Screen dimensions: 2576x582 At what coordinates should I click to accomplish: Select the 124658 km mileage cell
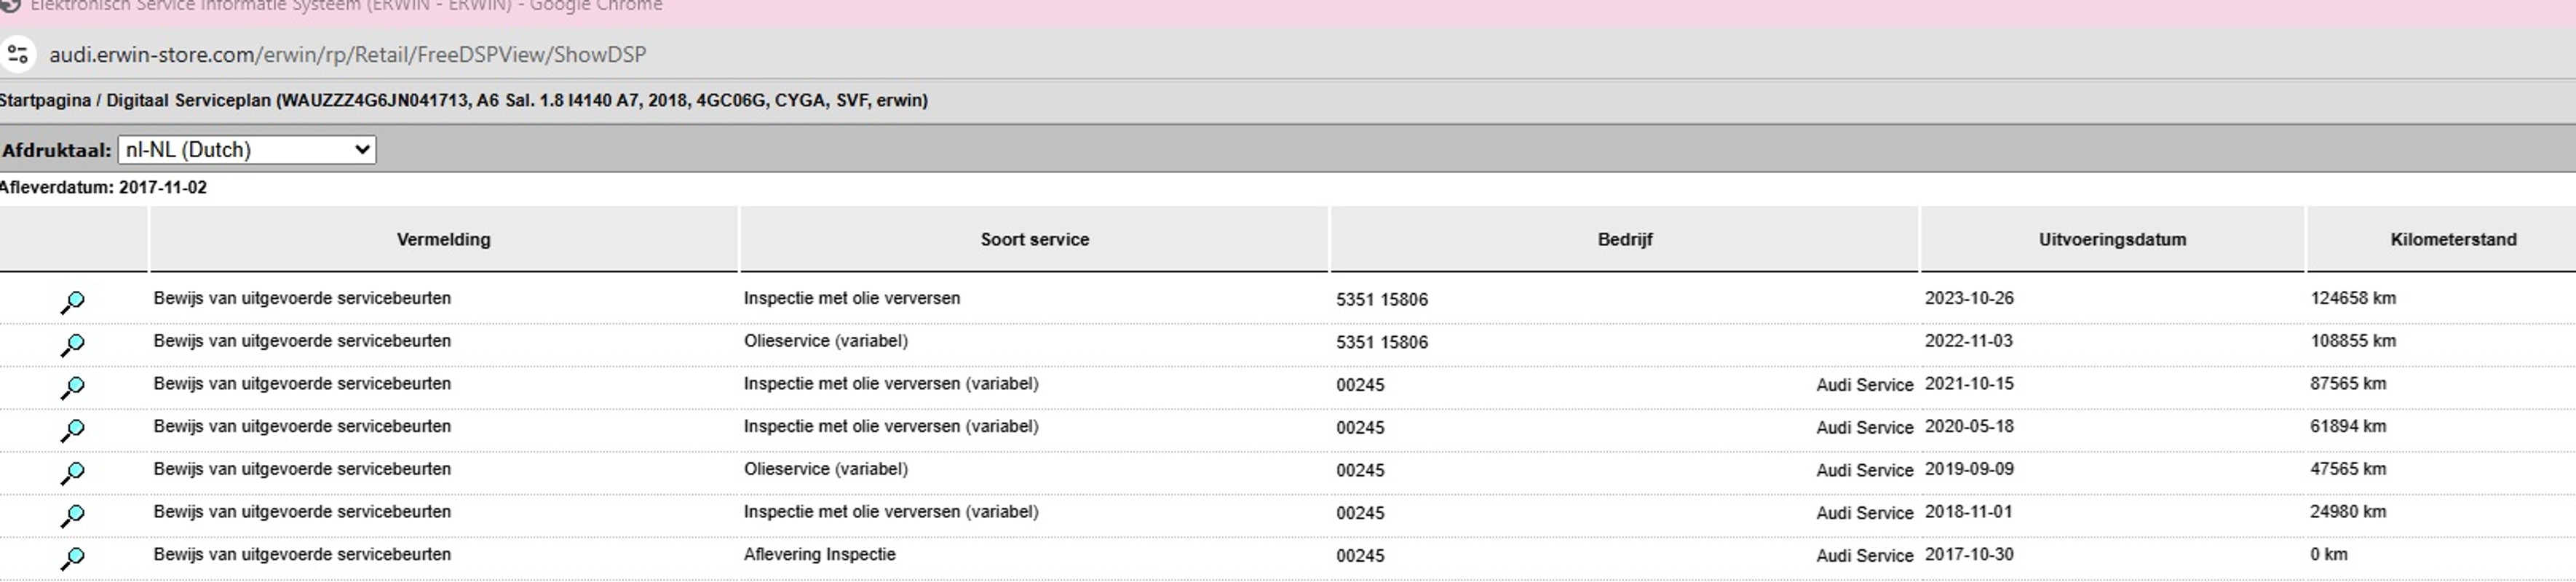[x=2353, y=298]
